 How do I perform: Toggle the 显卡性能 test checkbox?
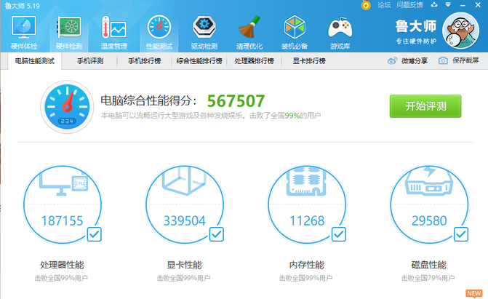[x=217, y=234]
